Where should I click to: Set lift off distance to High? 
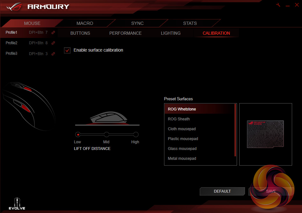[136, 134]
